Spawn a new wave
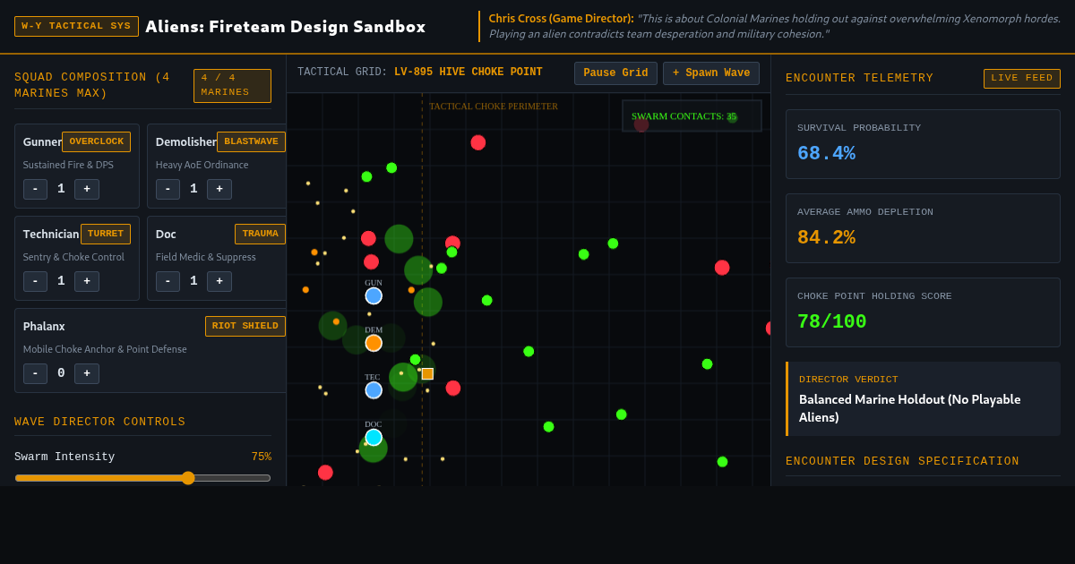1075x564 pixels. click(x=711, y=73)
